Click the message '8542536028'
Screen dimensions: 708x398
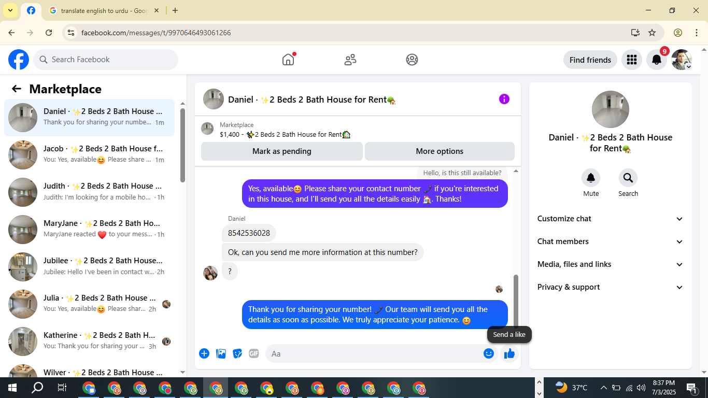tap(249, 233)
